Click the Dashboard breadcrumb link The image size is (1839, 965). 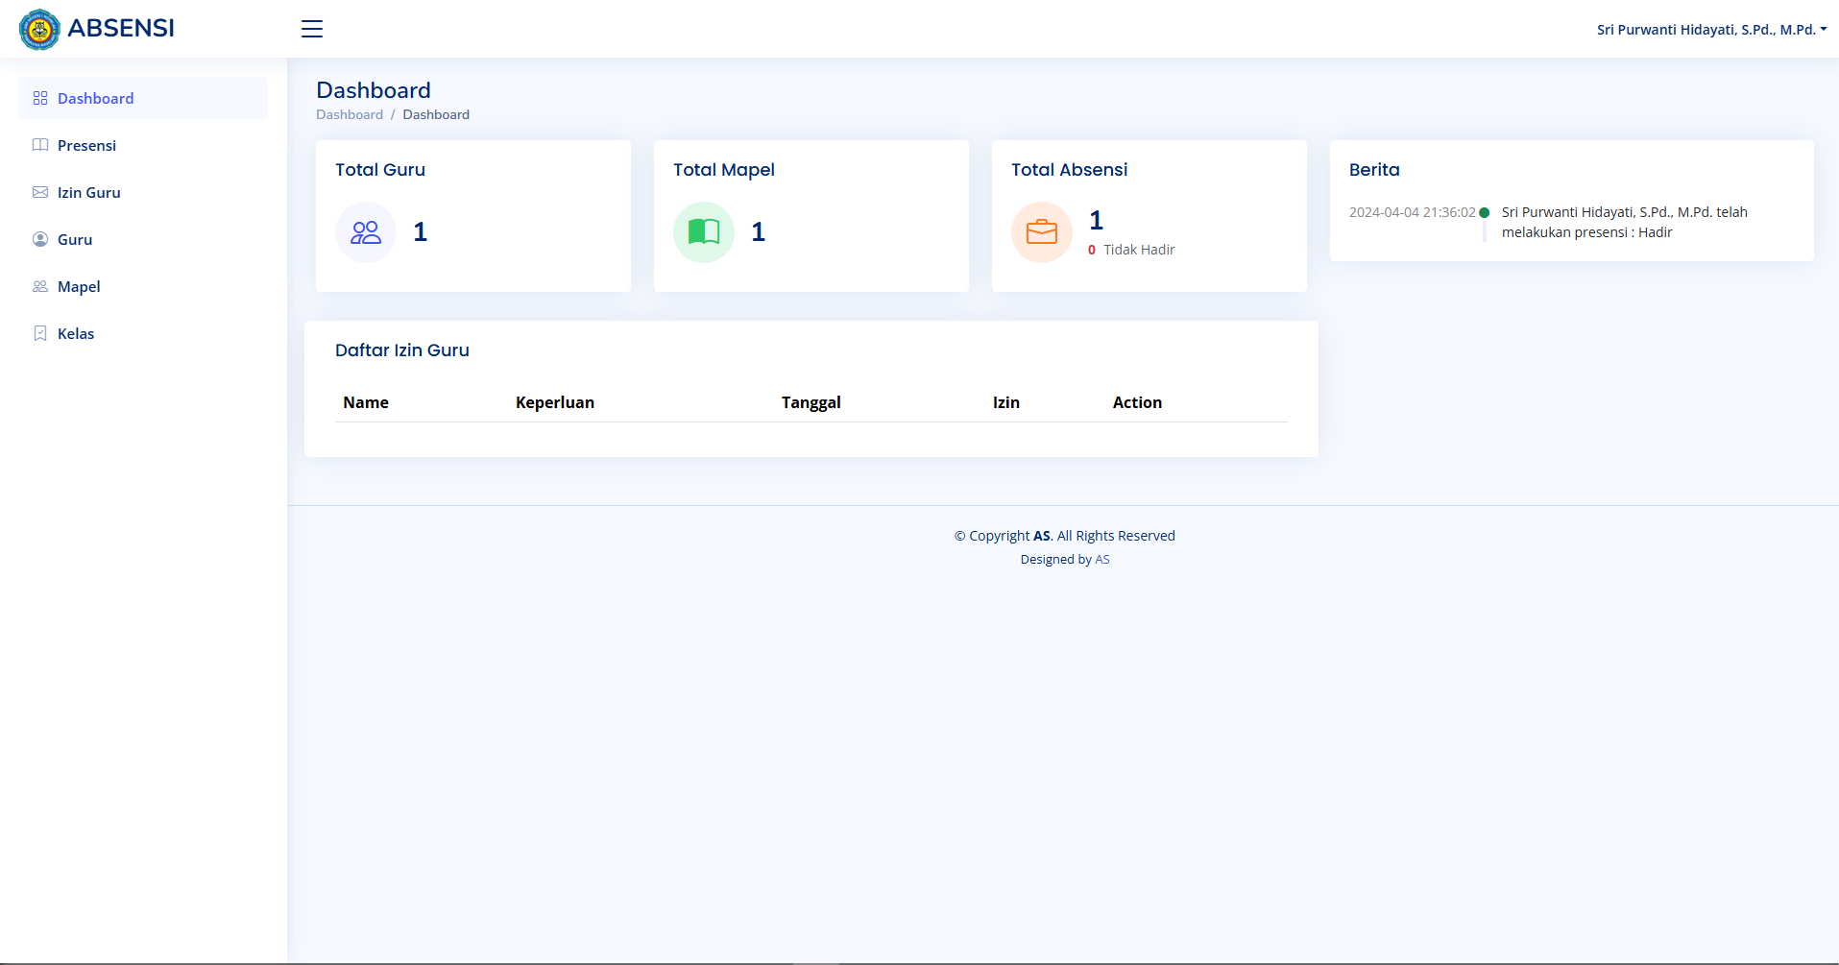[350, 115]
